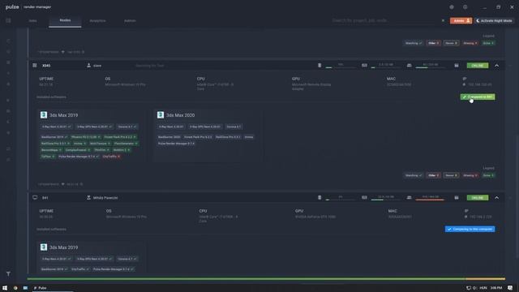519x292 pixels.
Task: Click the RAM icon in X040 row
Action: (364, 66)
